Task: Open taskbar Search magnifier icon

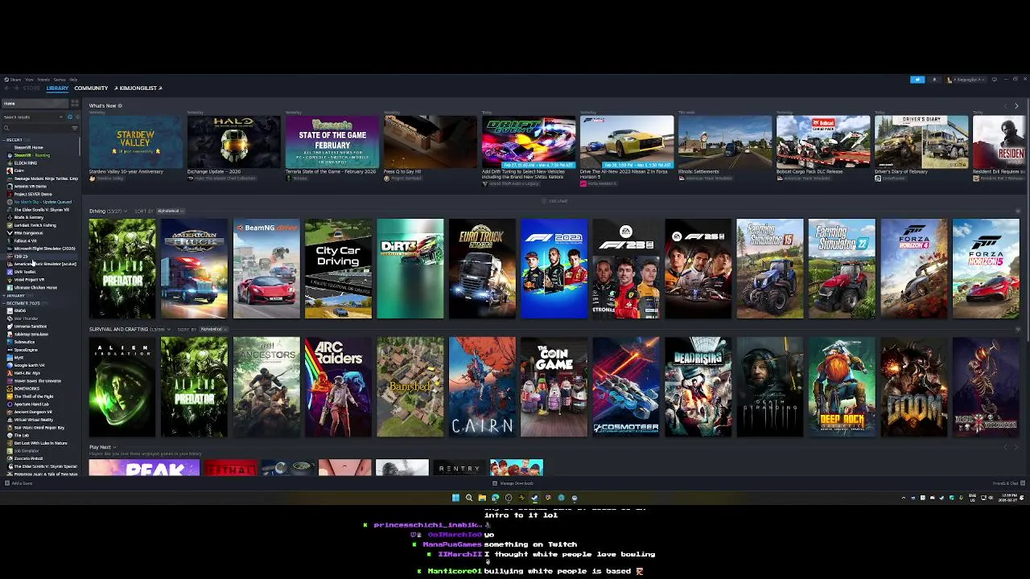Action: point(469,498)
